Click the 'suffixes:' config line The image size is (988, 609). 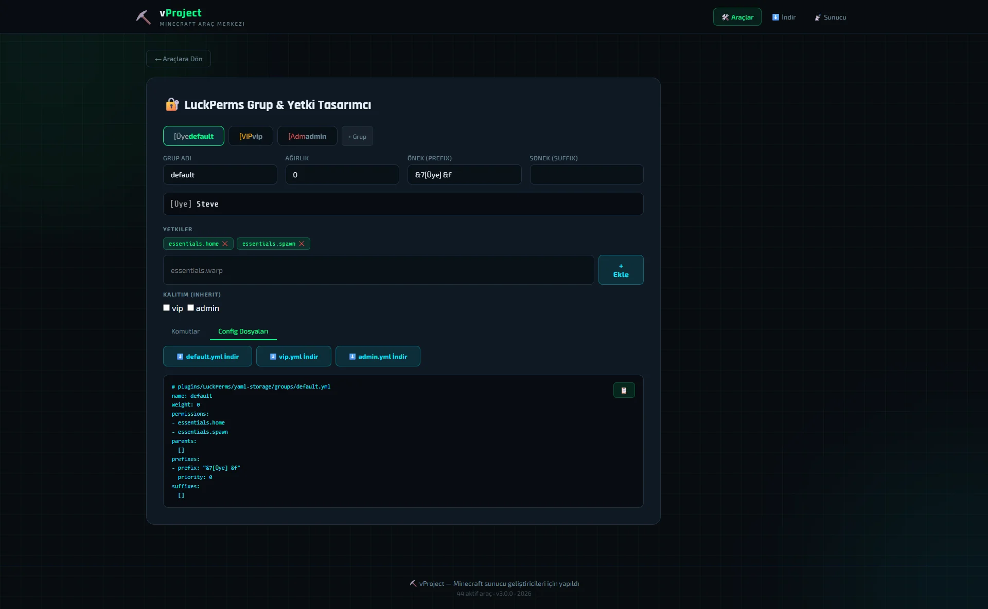pyautogui.click(x=185, y=486)
